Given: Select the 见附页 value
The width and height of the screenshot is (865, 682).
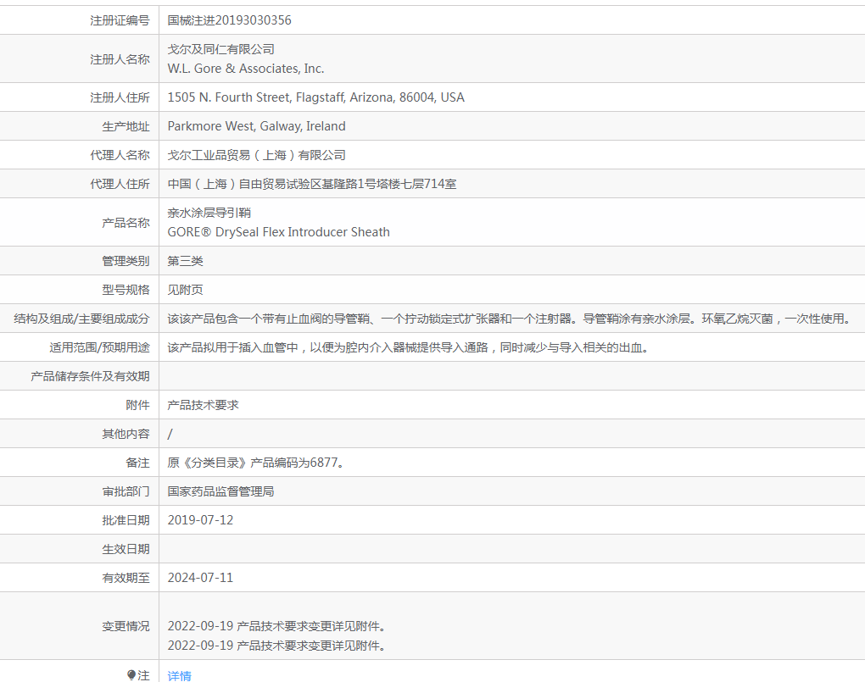Looking at the screenshot, I should (x=186, y=290).
